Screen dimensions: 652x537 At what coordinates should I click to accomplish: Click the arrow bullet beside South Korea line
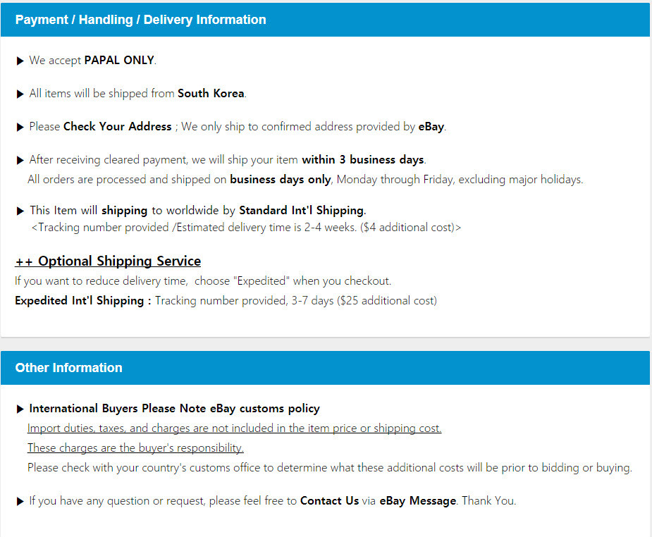click(x=20, y=94)
